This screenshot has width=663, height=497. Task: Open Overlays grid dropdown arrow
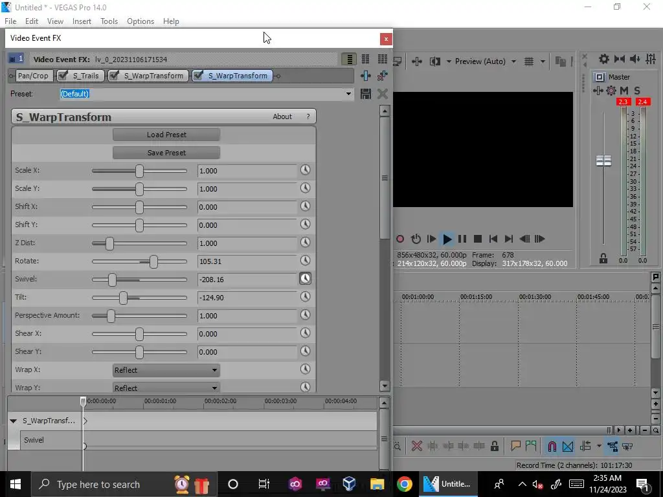[543, 61]
